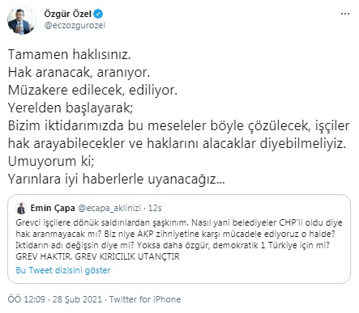Viewport: 359px width, 313px height.
Task: Open the quoted tweet text body
Action: click(179, 239)
